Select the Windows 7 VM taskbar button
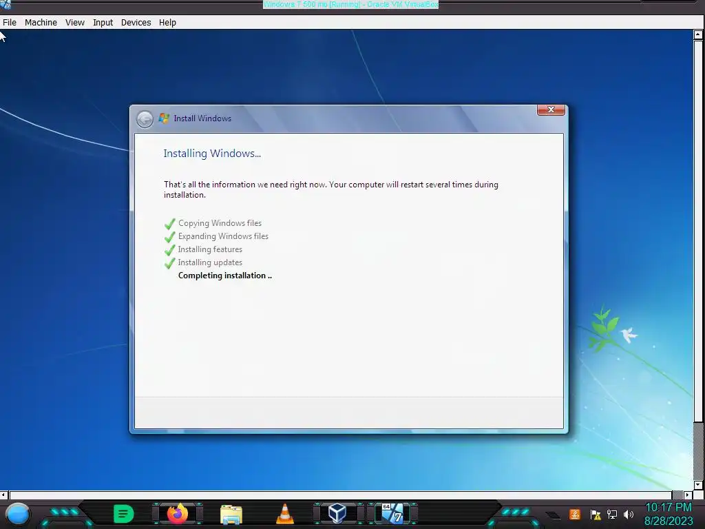 (x=392, y=513)
